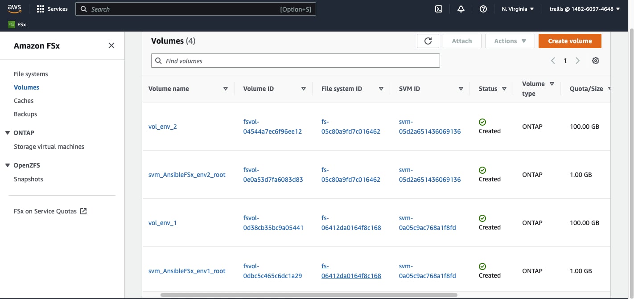Image resolution: width=634 pixels, height=299 pixels.
Task: Click the Find volumes search field
Action: pyautogui.click(x=296, y=61)
